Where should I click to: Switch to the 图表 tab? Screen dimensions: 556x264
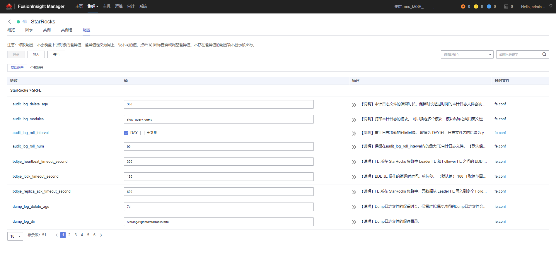coord(29,30)
